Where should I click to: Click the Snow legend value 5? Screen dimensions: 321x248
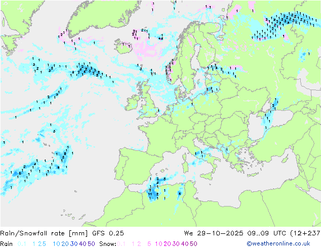(x=149, y=244)
